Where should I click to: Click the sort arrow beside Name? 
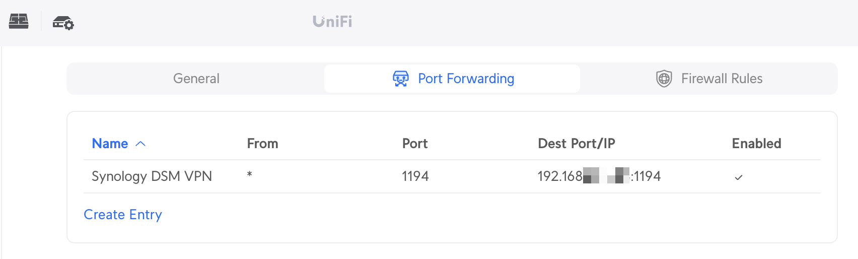(141, 144)
